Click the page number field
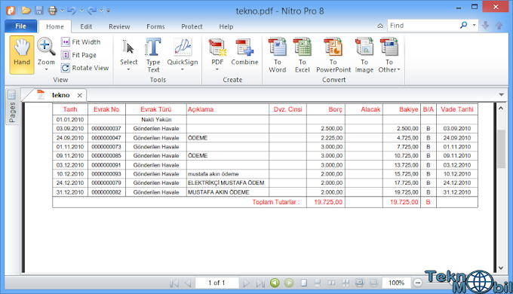The width and height of the screenshot is (513, 294). pos(217,283)
